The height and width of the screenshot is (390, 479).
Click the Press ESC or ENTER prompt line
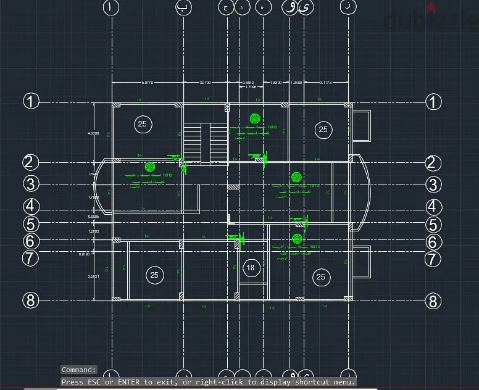point(209,382)
